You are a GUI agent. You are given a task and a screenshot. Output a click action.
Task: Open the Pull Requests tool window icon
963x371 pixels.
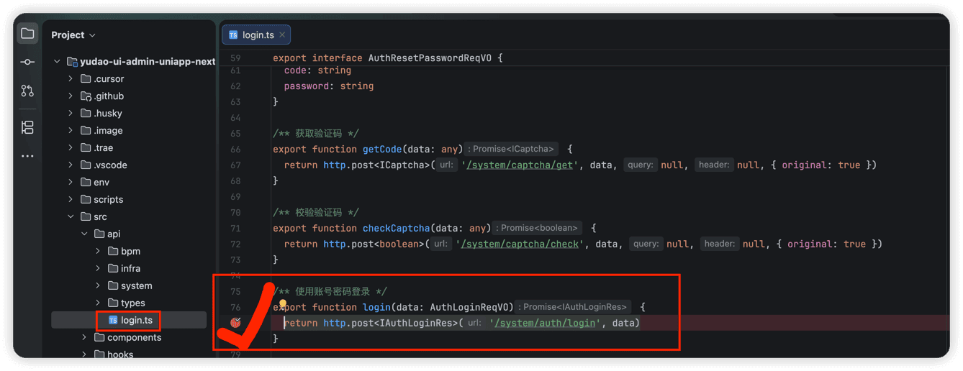[x=27, y=91]
